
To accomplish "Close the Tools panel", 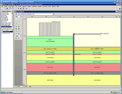I will click(21, 36).
